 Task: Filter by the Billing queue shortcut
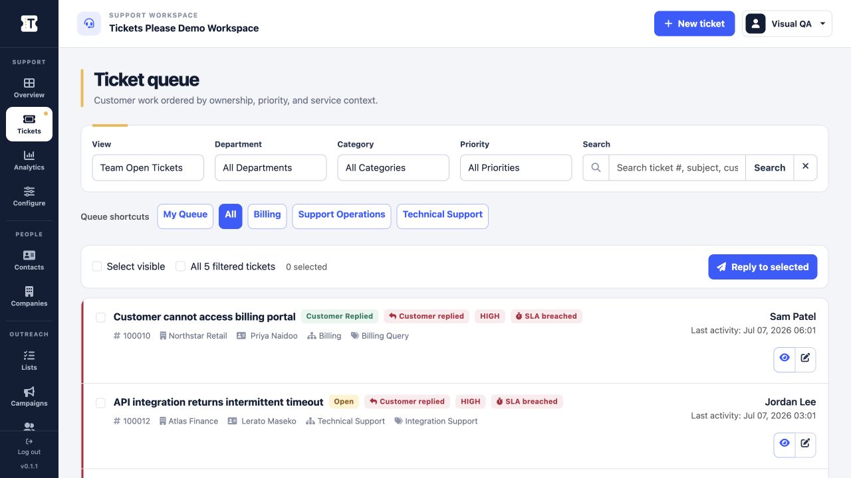click(267, 216)
